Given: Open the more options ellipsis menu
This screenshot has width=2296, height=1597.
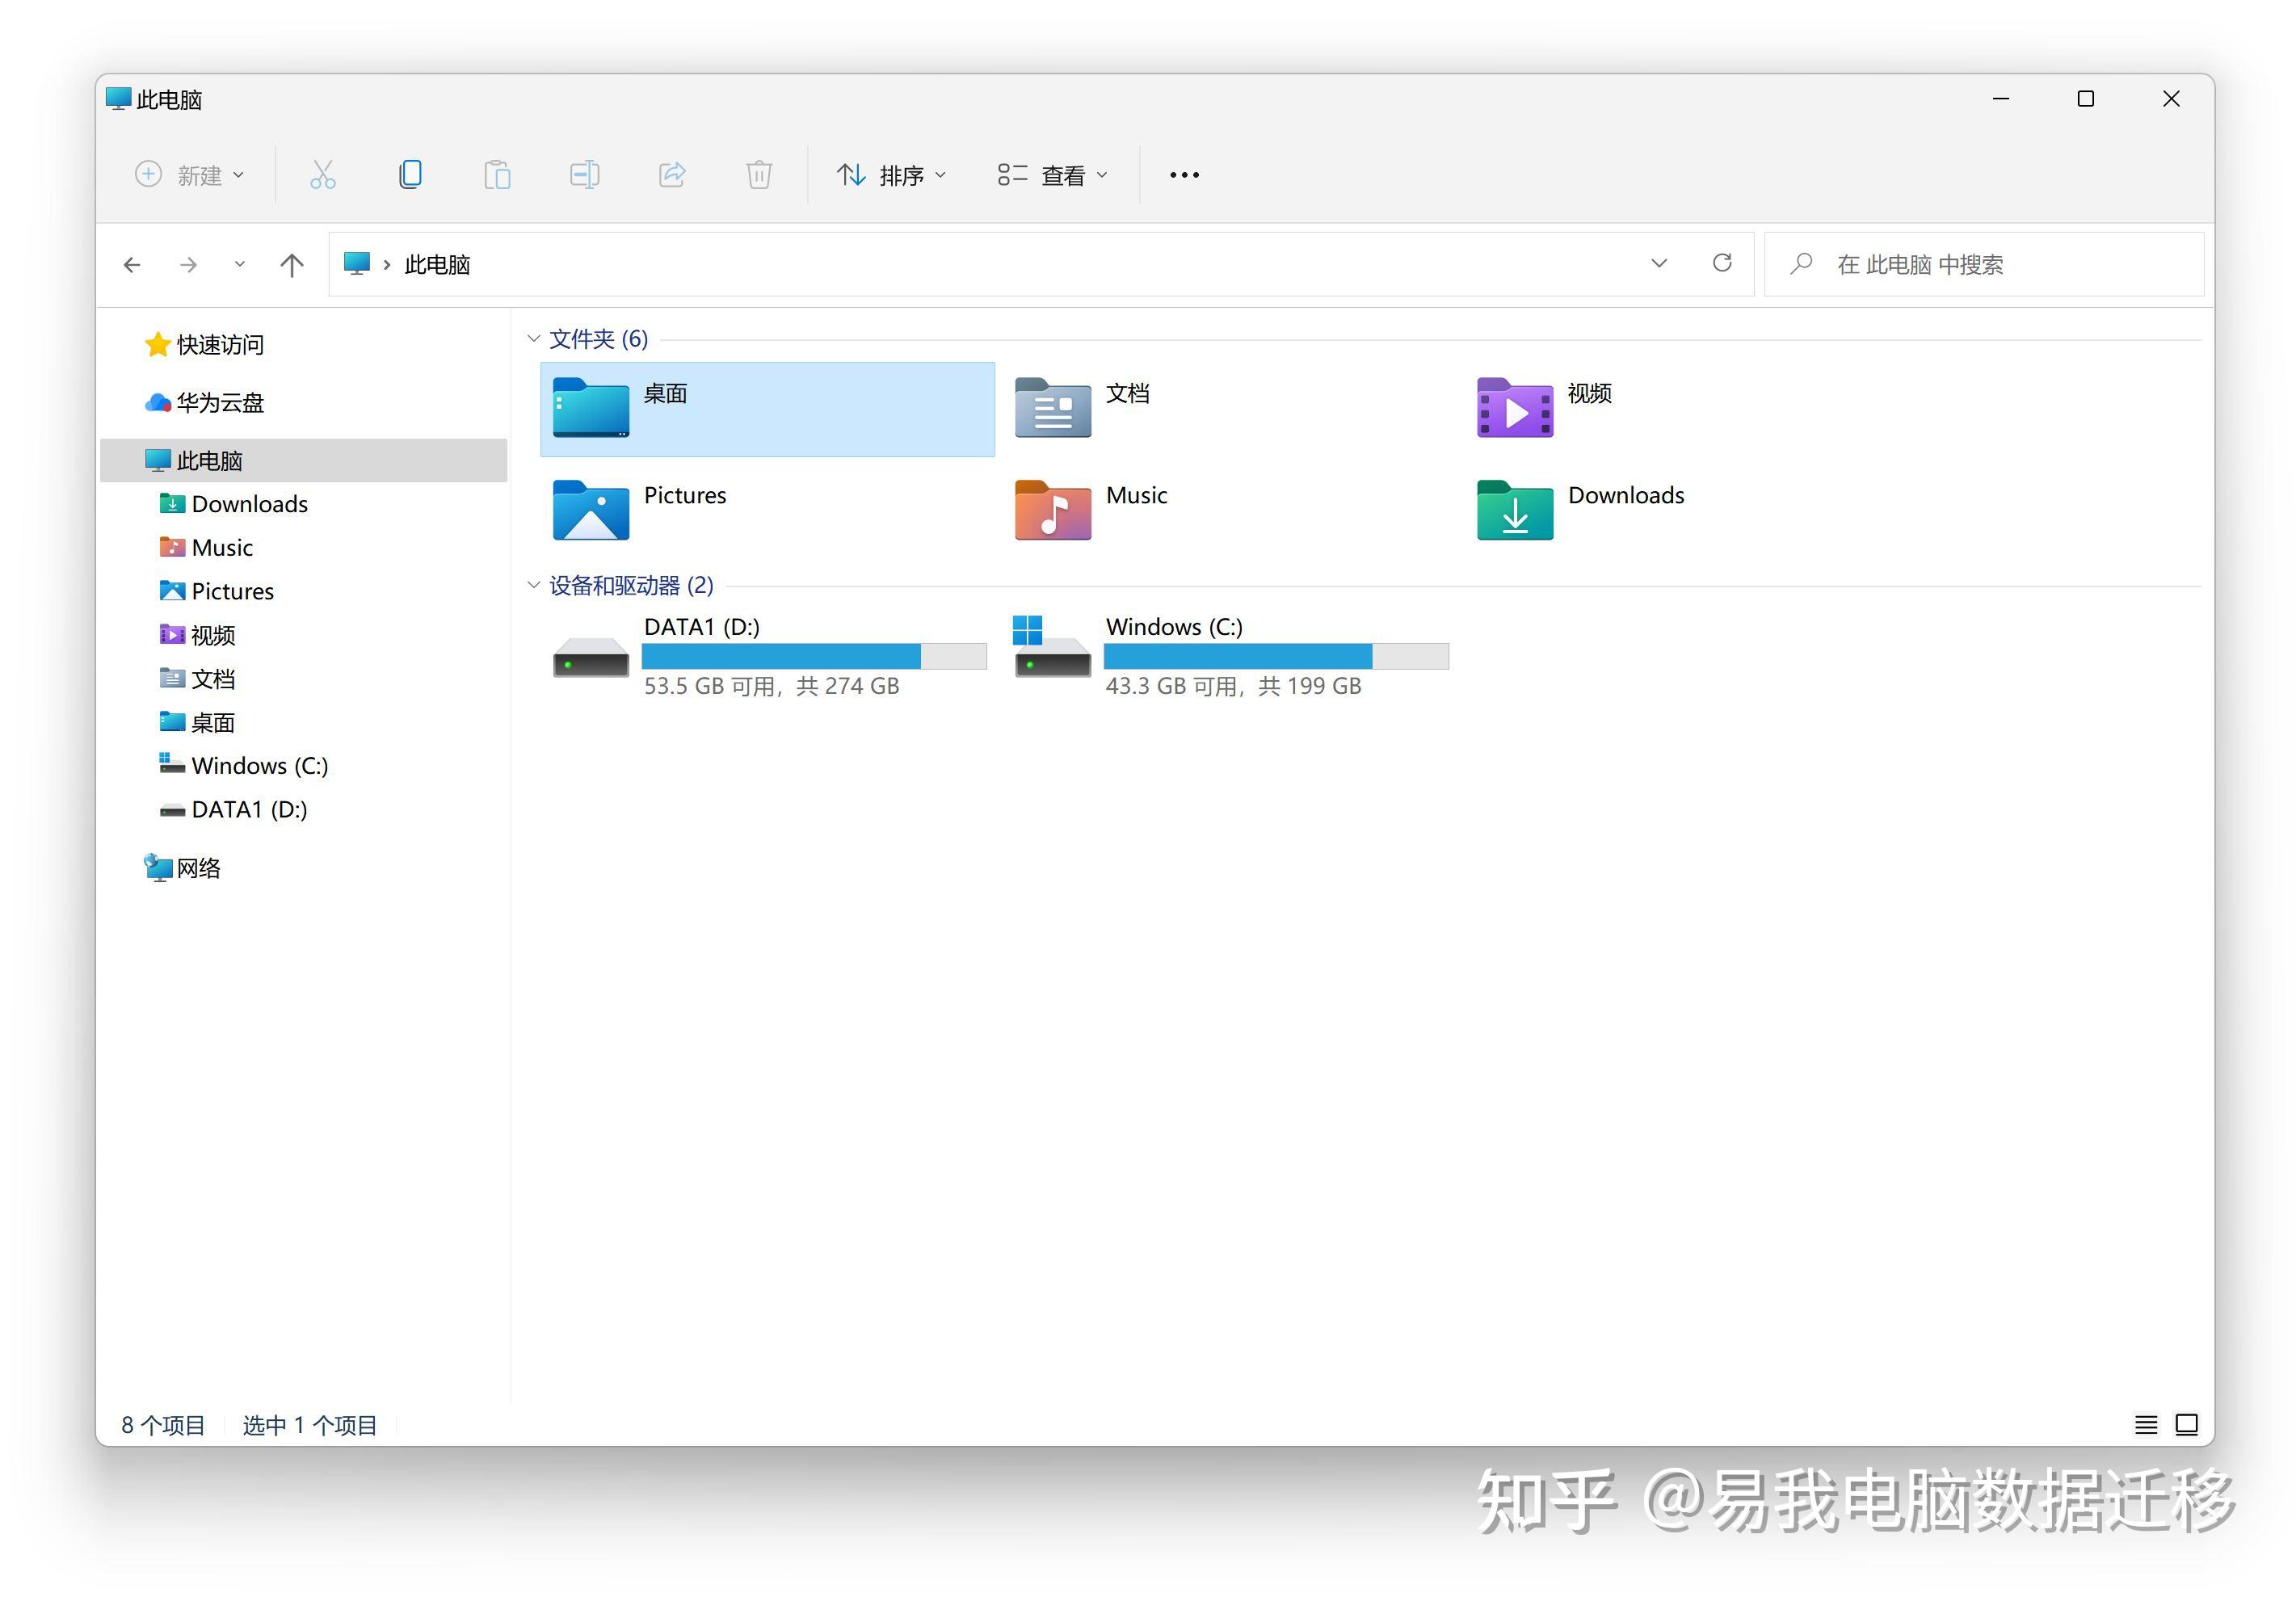Looking at the screenshot, I should point(1184,175).
